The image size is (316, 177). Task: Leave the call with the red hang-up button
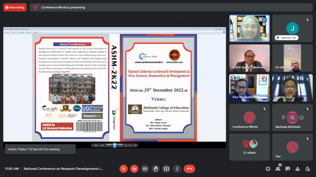(x=189, y=169)
